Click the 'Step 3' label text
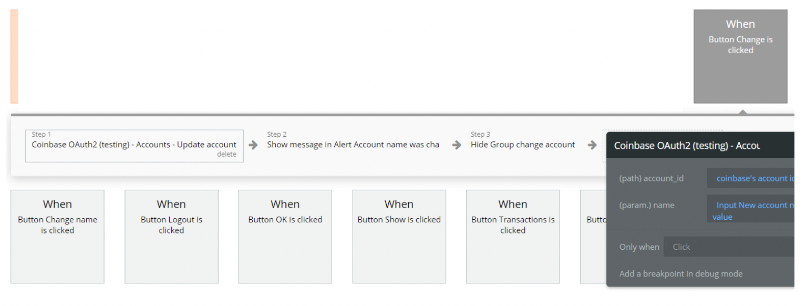 [x=481, y=135]
